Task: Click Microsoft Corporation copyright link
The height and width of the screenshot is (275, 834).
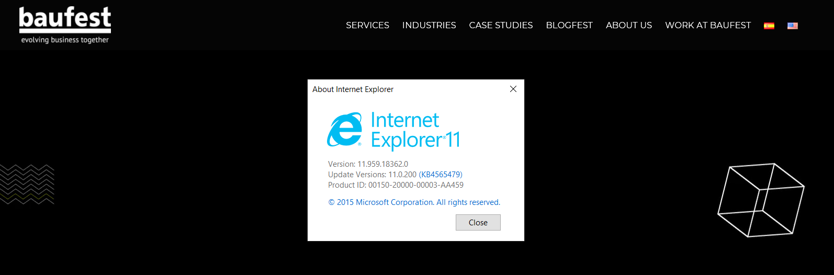Action: click(x=414, y=202)
